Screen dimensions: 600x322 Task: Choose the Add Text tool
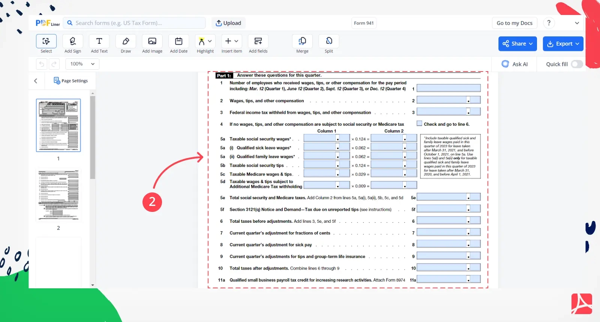(x=99, y=41)
